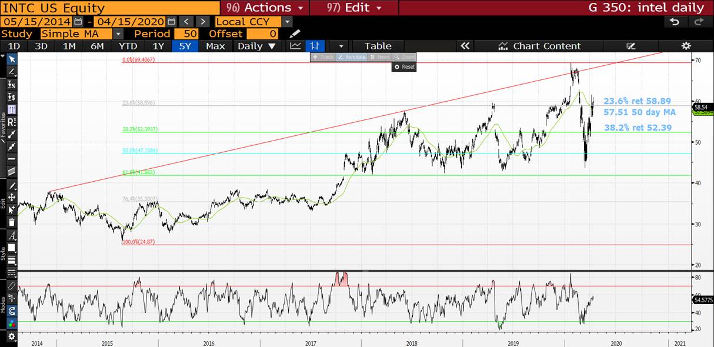Open the start date calendar picker icon
714x347 pixels.
point(78,21)
